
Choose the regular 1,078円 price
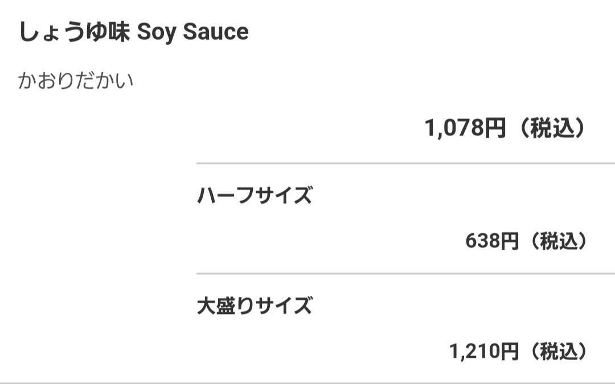[464, 129]
